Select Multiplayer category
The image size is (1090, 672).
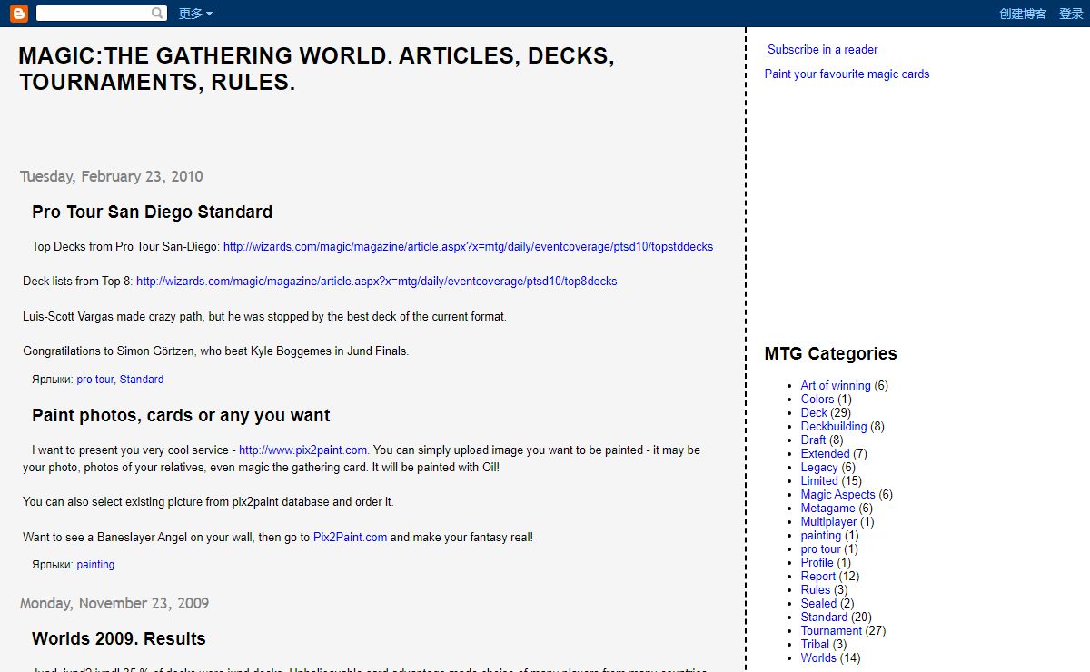tap(828, 522)
